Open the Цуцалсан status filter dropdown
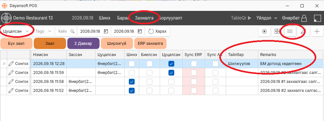Image resolution: width=324 pixels, height=121 pixels. click(16, 31)
